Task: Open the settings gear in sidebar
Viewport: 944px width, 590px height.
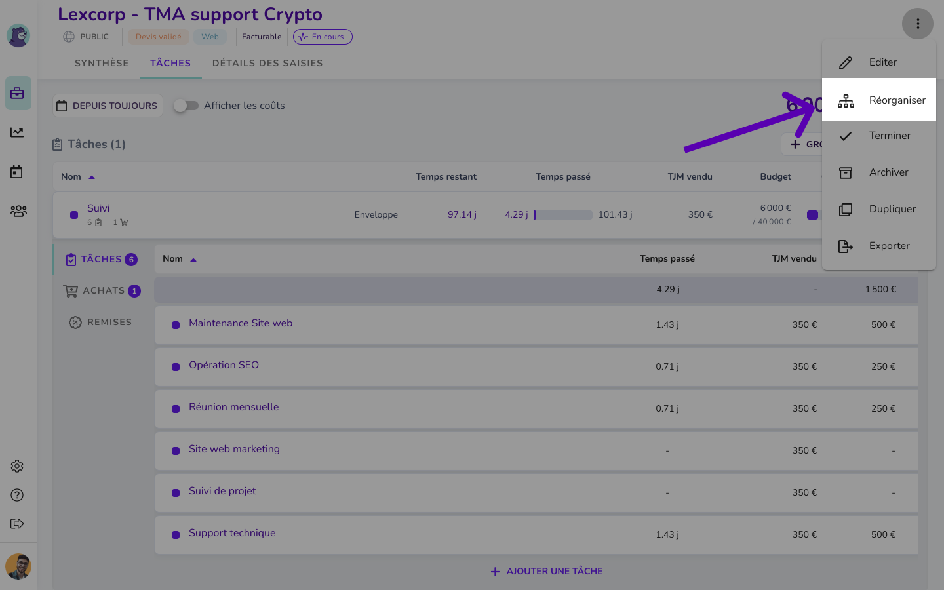Action: click(x=17, y=466)
